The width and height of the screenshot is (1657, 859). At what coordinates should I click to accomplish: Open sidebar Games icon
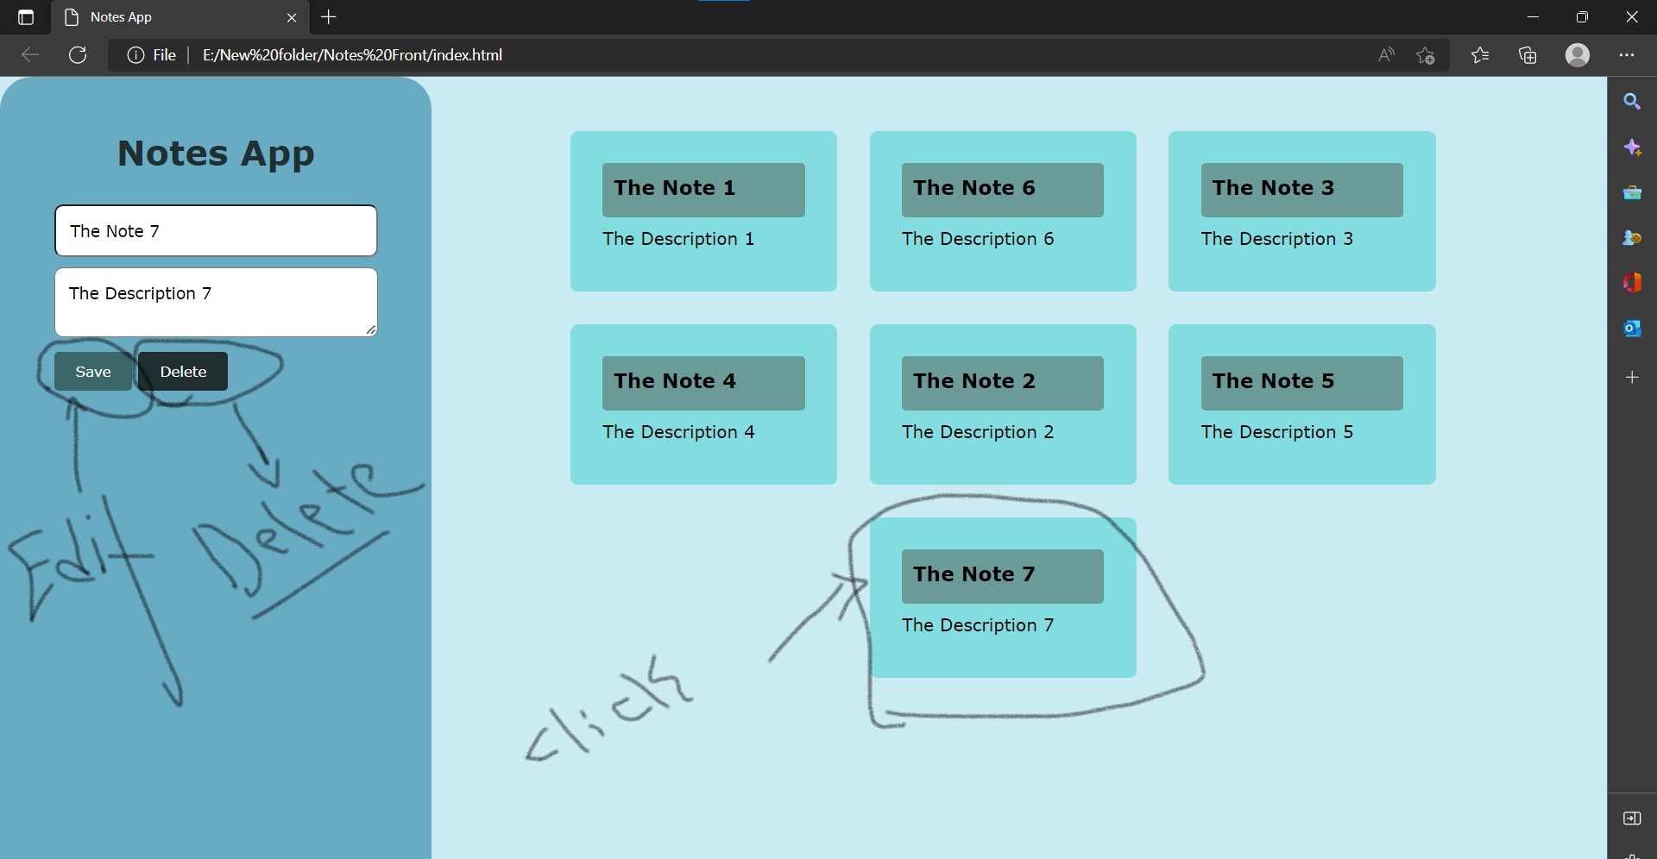pyautogui.click(x=1632, y=237)
